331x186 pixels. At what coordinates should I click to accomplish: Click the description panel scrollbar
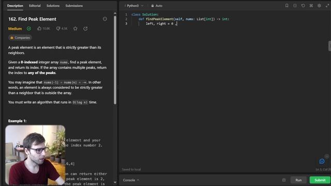115,60
